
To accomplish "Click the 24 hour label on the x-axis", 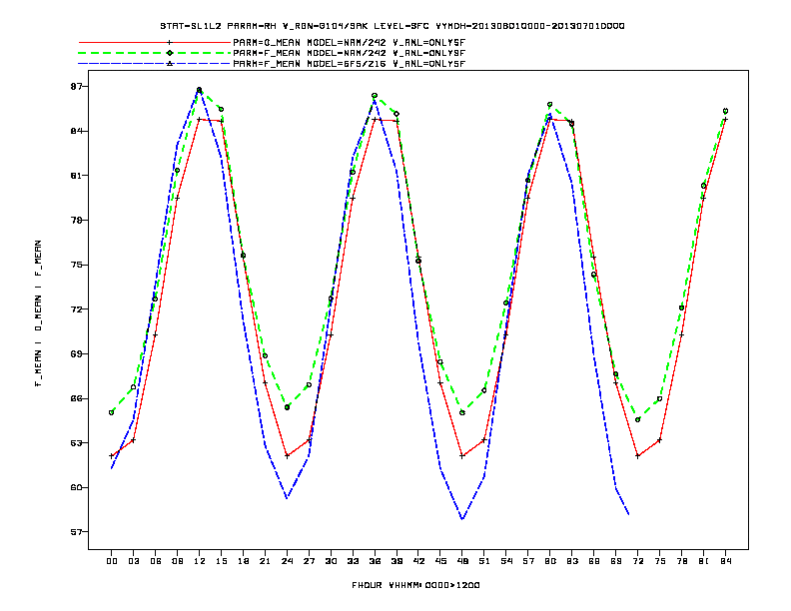I will click(287, 561).
